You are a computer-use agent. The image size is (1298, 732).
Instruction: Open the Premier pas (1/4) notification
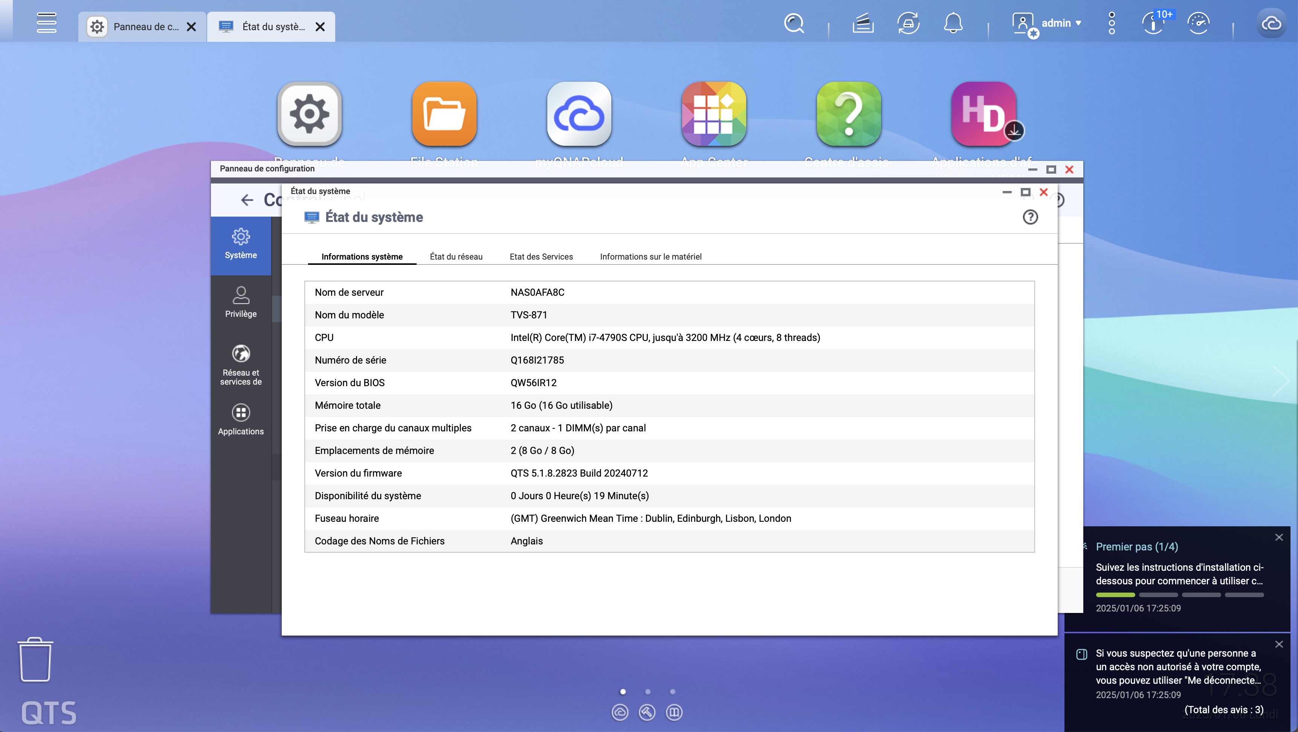(x=1137, y=547)
